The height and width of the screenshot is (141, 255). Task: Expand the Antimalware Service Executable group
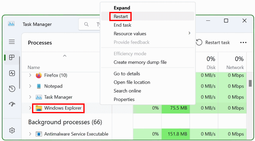coord(30,134)
